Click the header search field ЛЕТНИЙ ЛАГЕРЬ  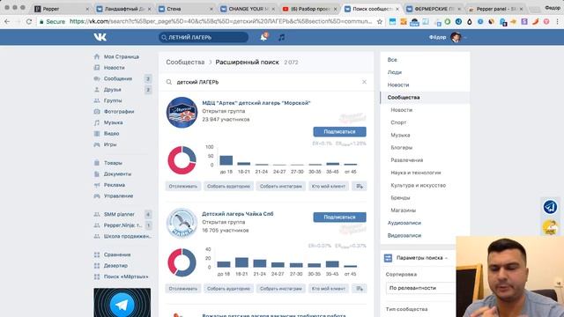(204, 37)
